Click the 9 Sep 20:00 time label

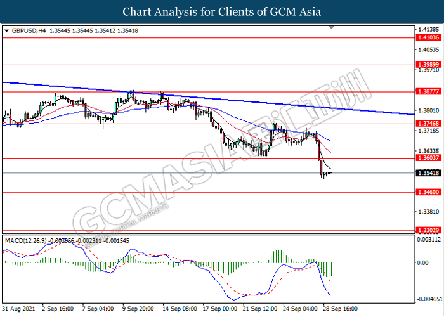138,309
